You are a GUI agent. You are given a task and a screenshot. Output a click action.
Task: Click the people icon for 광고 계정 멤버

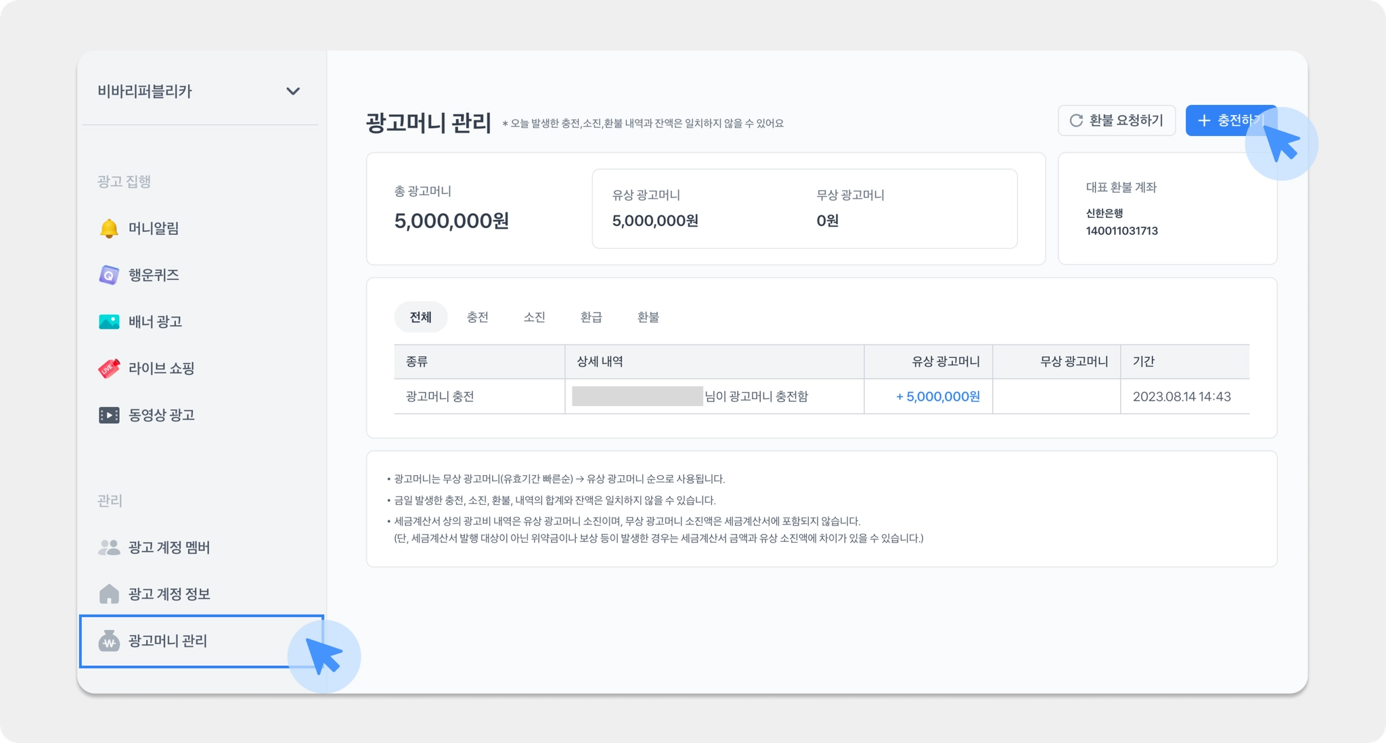point(109,547)
